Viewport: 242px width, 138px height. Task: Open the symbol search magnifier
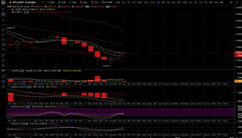[x=43, y=2]
